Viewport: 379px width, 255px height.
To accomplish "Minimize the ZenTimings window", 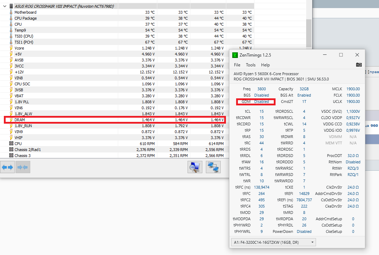I will pyautogui.click(x=325, y=55).
